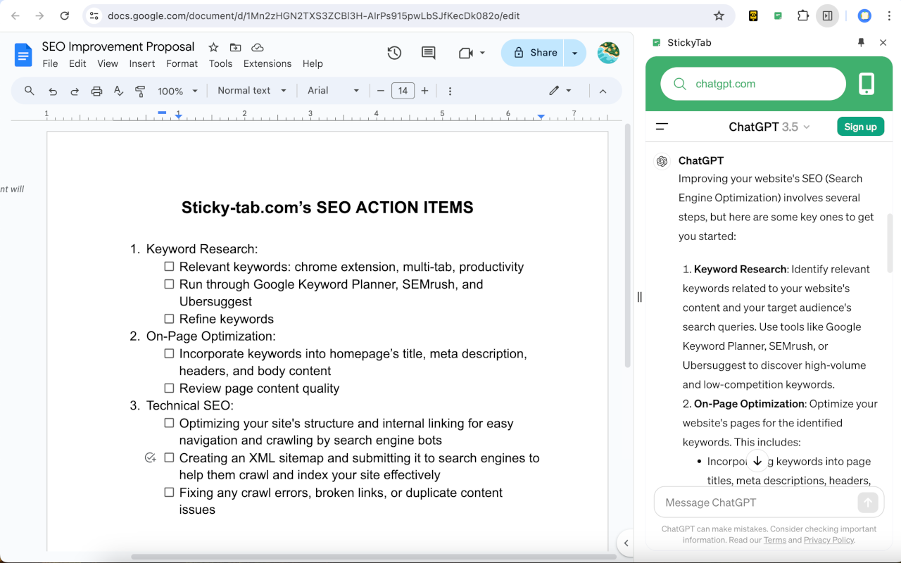Activate the paint format tool

[x=140, y=91]
